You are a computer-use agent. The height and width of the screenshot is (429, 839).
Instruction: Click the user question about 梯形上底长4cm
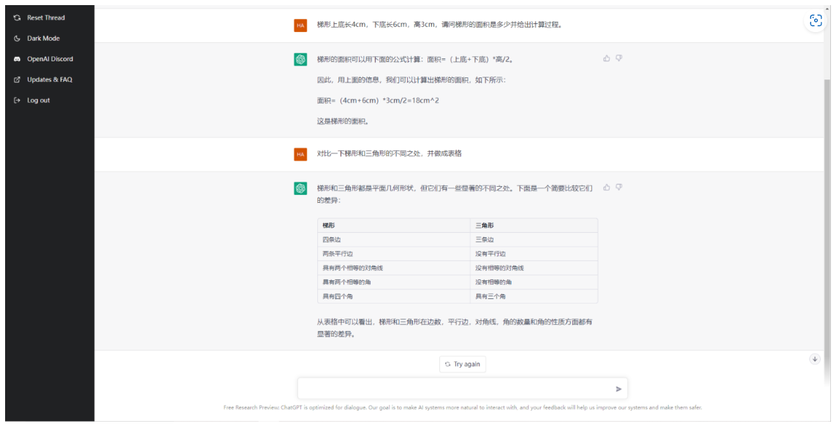pyautogui.click(x=439, y=25)
